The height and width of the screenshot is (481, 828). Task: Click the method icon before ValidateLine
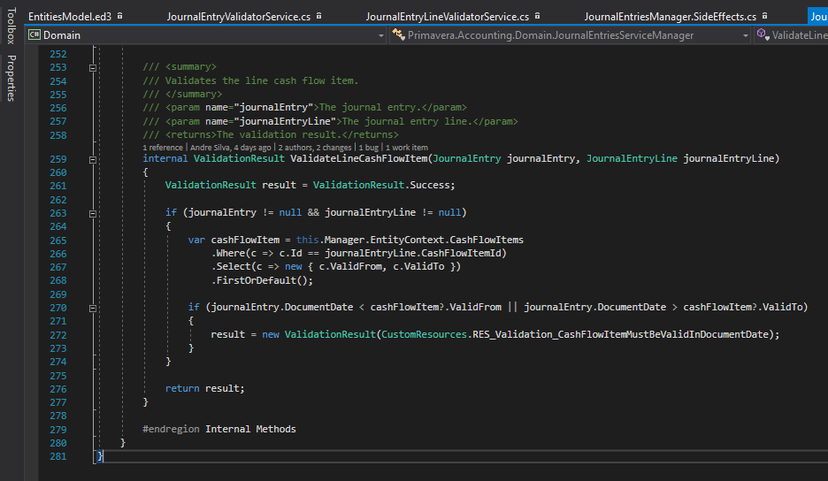click(762, 34)
